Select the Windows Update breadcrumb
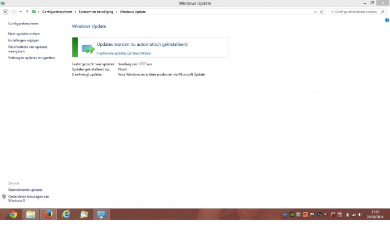This screenshot has height=244, width=390. click(133, 12)
